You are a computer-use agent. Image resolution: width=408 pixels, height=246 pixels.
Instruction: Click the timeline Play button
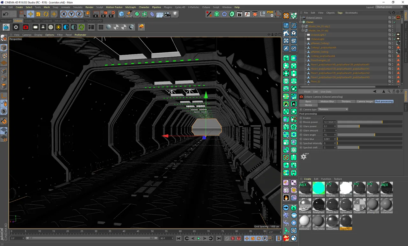pyautogui.click(x=199, y=238)
